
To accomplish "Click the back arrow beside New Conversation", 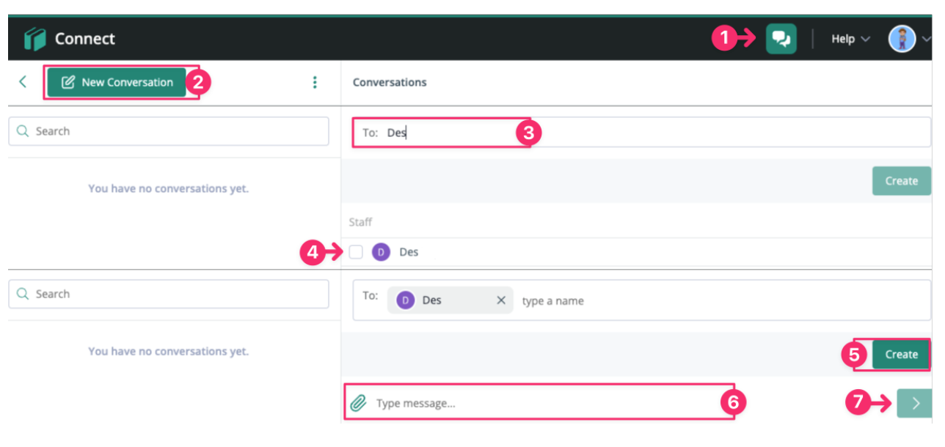I will coord(23,82).
